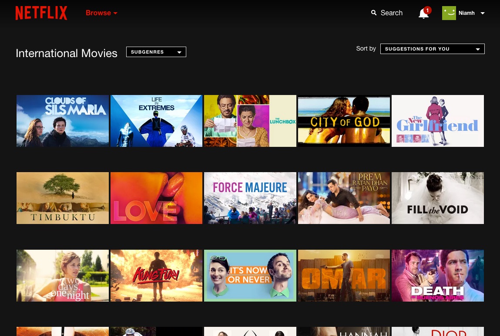Open Prem Ratan Dhan Payo movie
Viewport: 500px width, 336px height.
344,198
